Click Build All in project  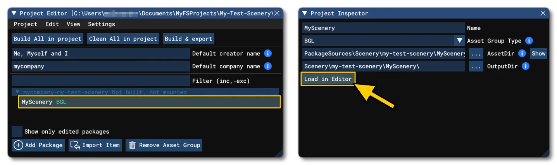click(x=47, y=39)
